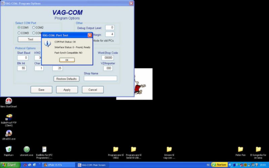Switch to eMule v0.47a taskbar item
The height and width of the screenshot is (168, 269).
(58, 165)
